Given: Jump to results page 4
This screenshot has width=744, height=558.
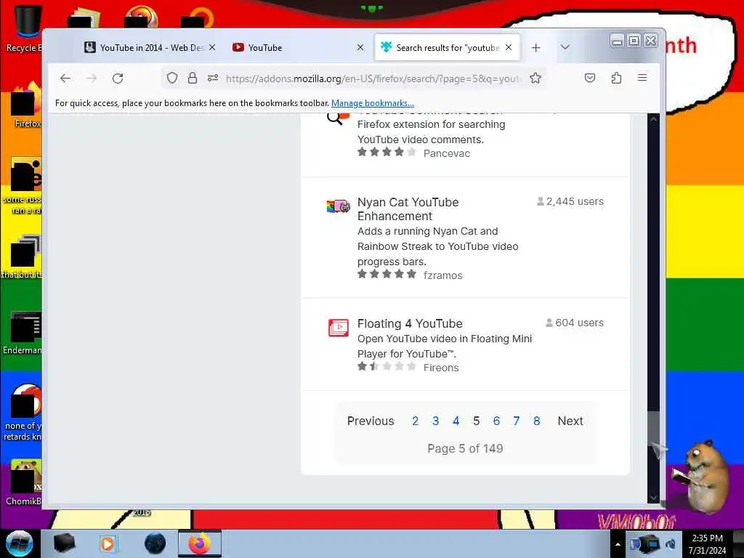Looking at the screenshot, I should (x=456, y=421).
